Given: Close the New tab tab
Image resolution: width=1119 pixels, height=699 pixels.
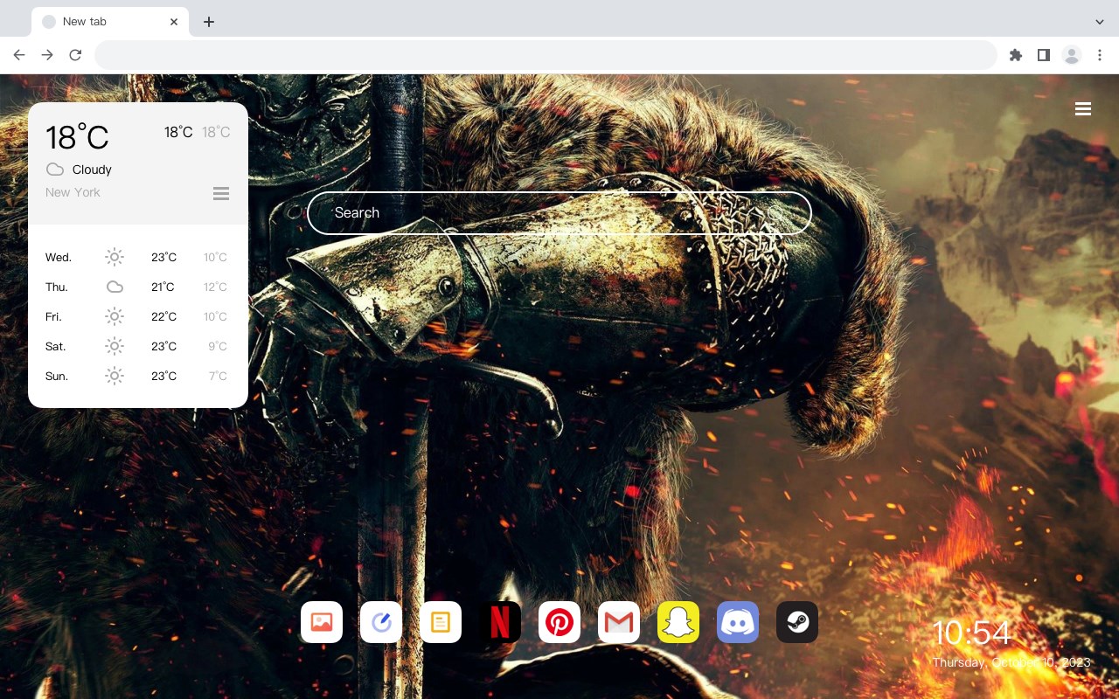Looking at the screenshot, I should 174,22.
